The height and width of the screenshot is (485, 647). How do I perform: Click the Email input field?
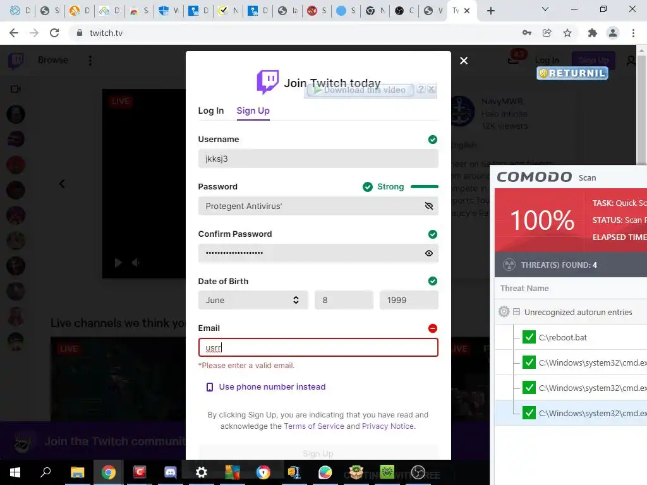[318, 348]
